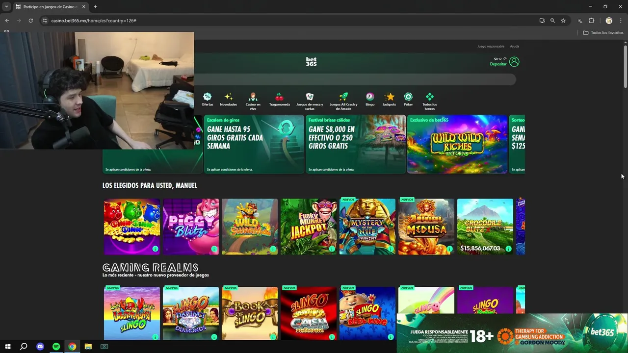Launch the Oink Oink Oink game

coord(131,227)
